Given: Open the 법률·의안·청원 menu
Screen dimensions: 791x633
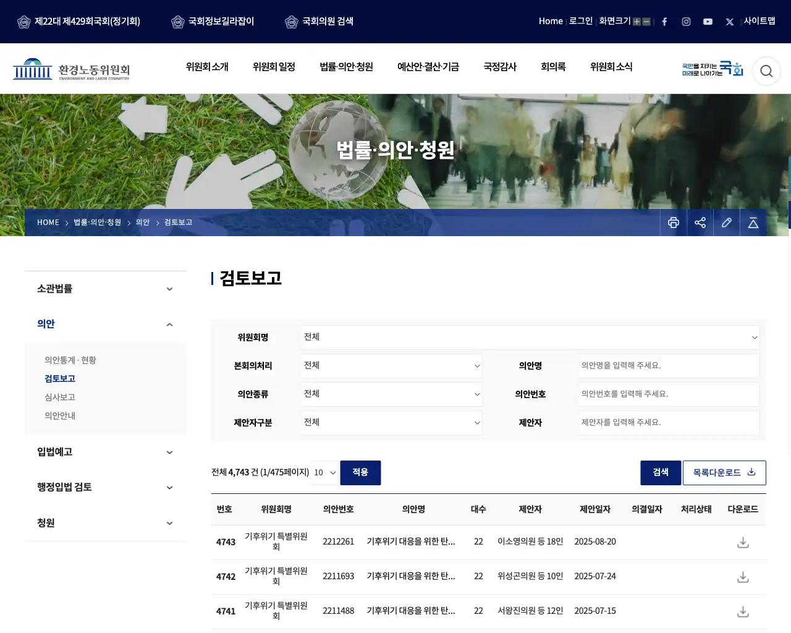Looking at the screenshot, I should [346, 67].
